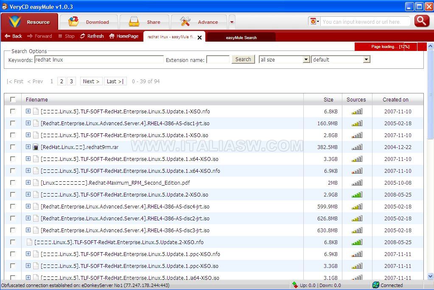The height and width of the screenshot is (290, 434).
Task: Click the Connected globe status icon
Action: 375,285
